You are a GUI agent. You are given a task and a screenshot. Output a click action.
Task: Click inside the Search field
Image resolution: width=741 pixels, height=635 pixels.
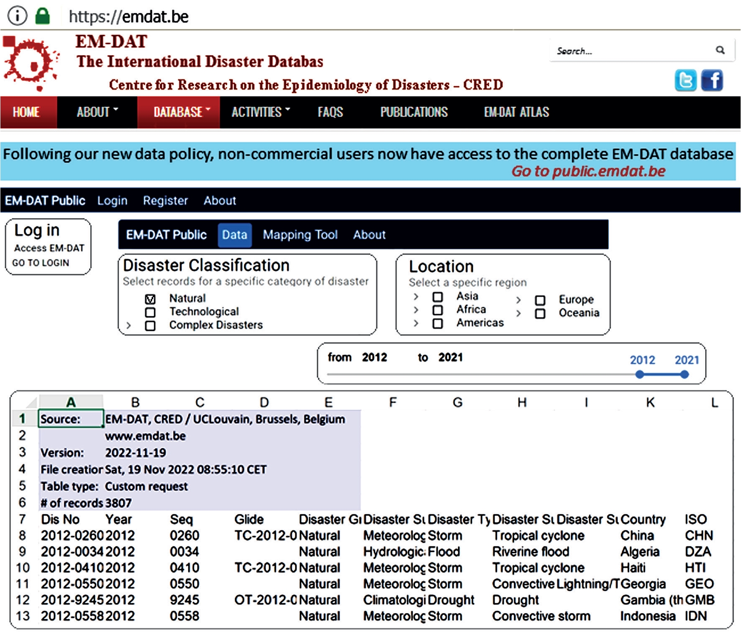coord(631,51)
